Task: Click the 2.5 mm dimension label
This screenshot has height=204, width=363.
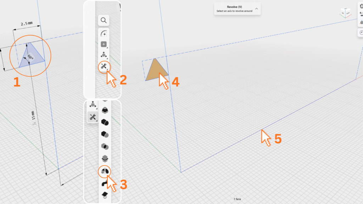Action: click(x=27, y=24)
